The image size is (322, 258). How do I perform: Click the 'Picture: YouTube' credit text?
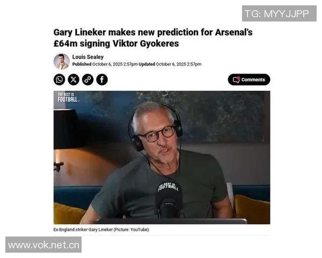131,230
